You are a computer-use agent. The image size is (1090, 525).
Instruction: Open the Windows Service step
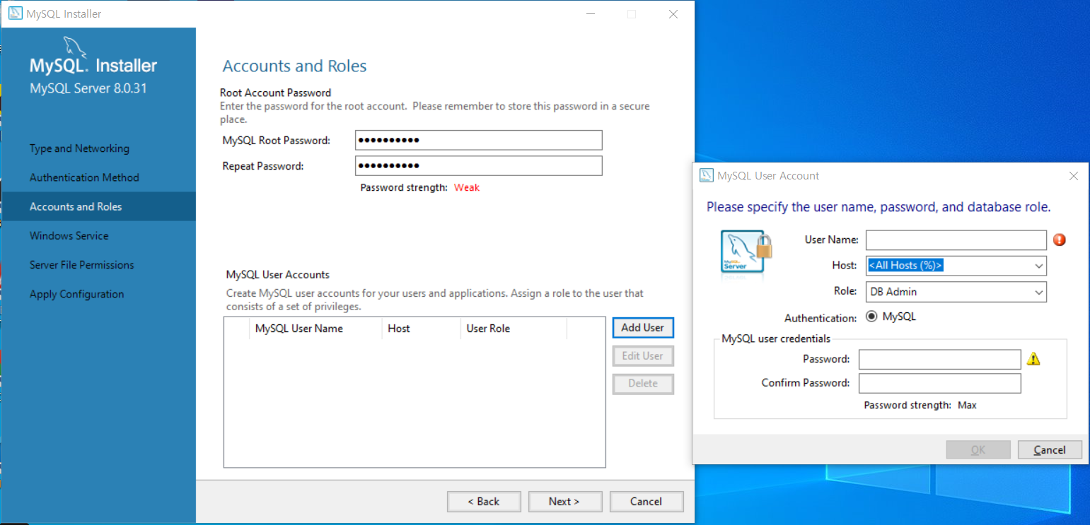click(x=69, y=235)
